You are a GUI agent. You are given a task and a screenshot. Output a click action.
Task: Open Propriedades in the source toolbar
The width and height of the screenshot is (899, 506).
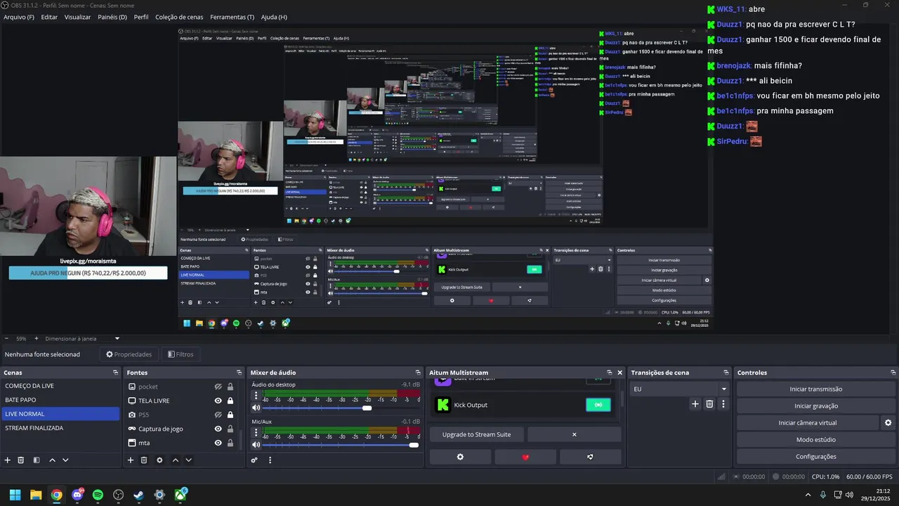click(x=129, y=354)
